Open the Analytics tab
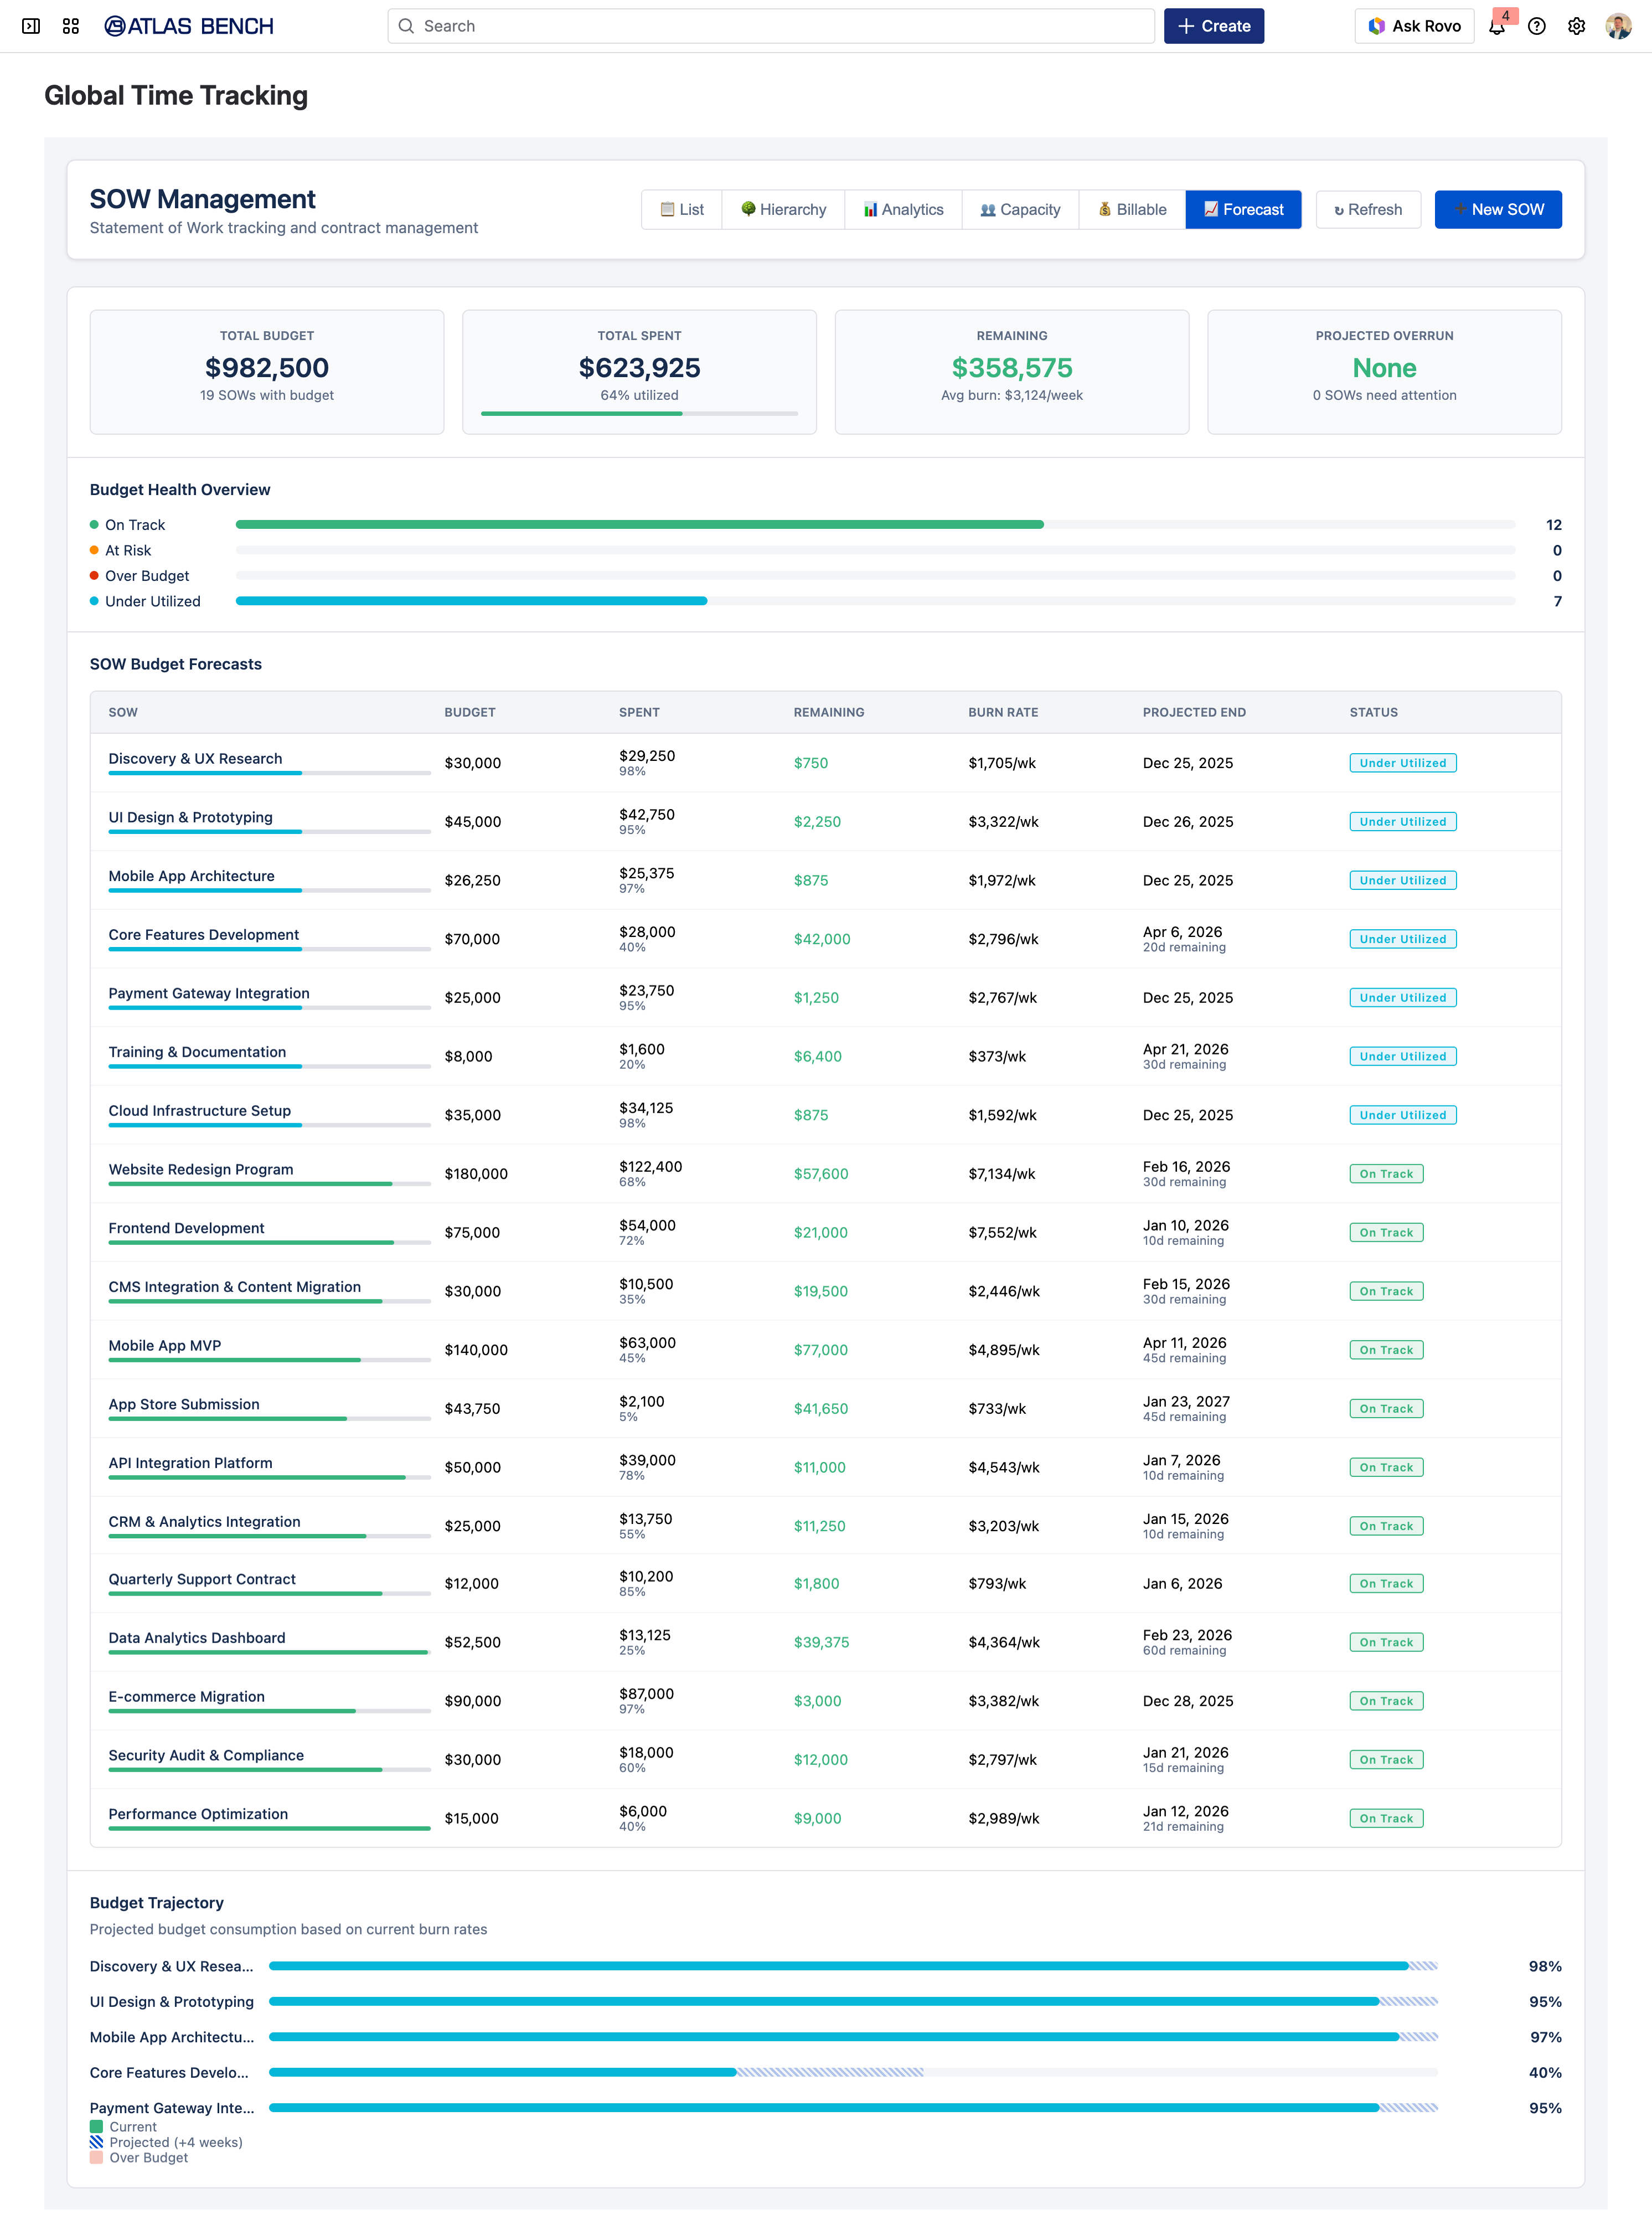 pos(903,209)
